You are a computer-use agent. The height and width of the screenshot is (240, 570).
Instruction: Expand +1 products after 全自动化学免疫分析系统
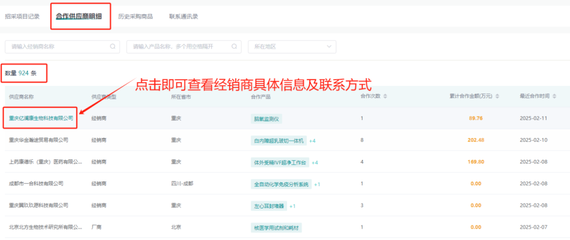(317, 184)
